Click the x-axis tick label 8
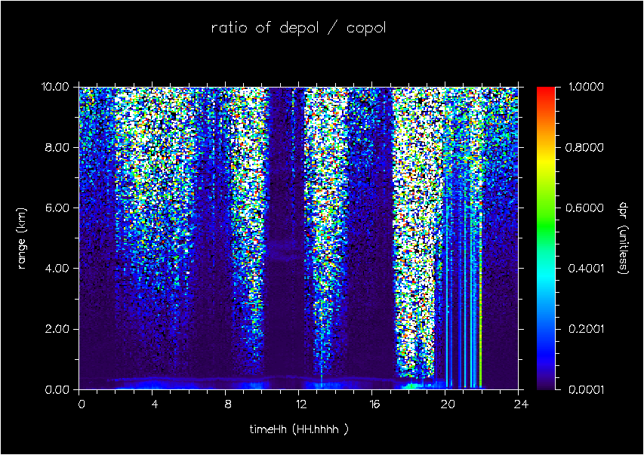The image size is (644, 455). (228, 404)
